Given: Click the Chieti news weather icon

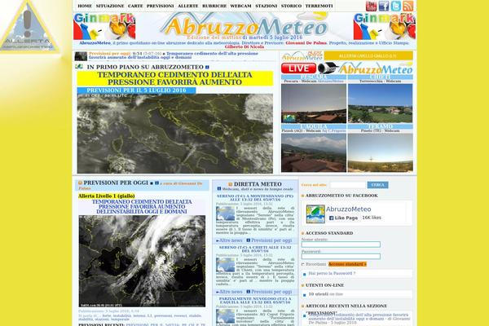Looking at the screenshot, I should point(225,265).
